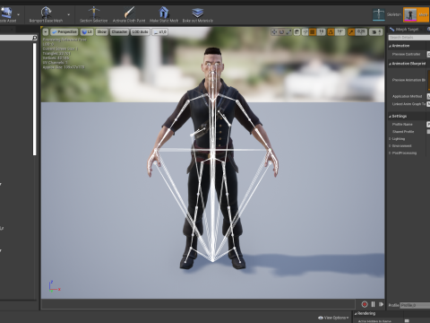The image size is (430, 323).
Task: Open the Perspective view mode dropdown
Action: pos(64,31)
